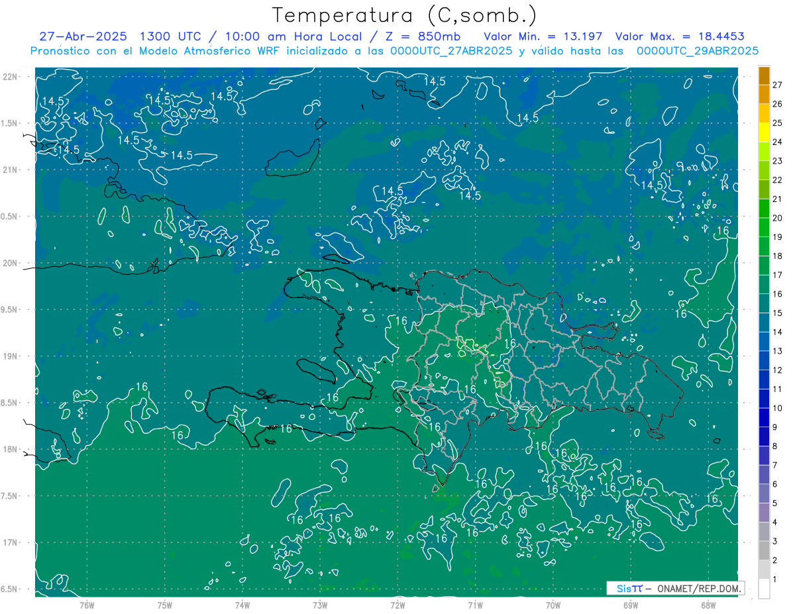Click the '68W' longitude axis label
795x614 pixels.
click(x=708, y=605)
